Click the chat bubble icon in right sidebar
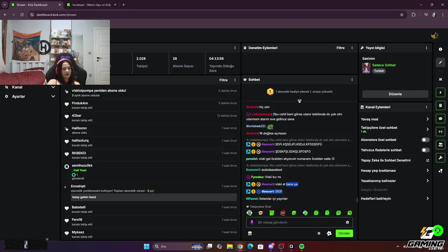The image size is (448, 252). (x=440, y=118)
